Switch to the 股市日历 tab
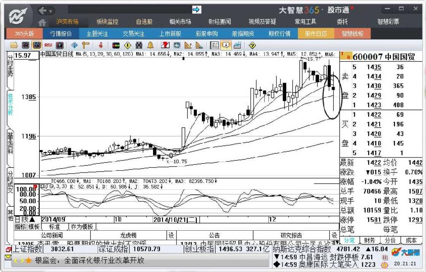This screenshot has width=426, height=272. tap(316, 33)
